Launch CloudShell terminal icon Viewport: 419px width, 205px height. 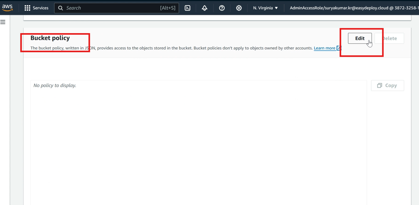[187, 8]
